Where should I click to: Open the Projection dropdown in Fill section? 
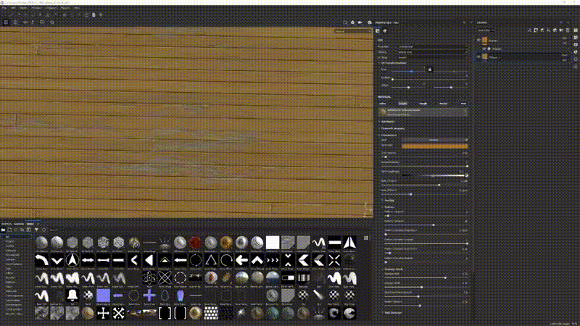433,47
